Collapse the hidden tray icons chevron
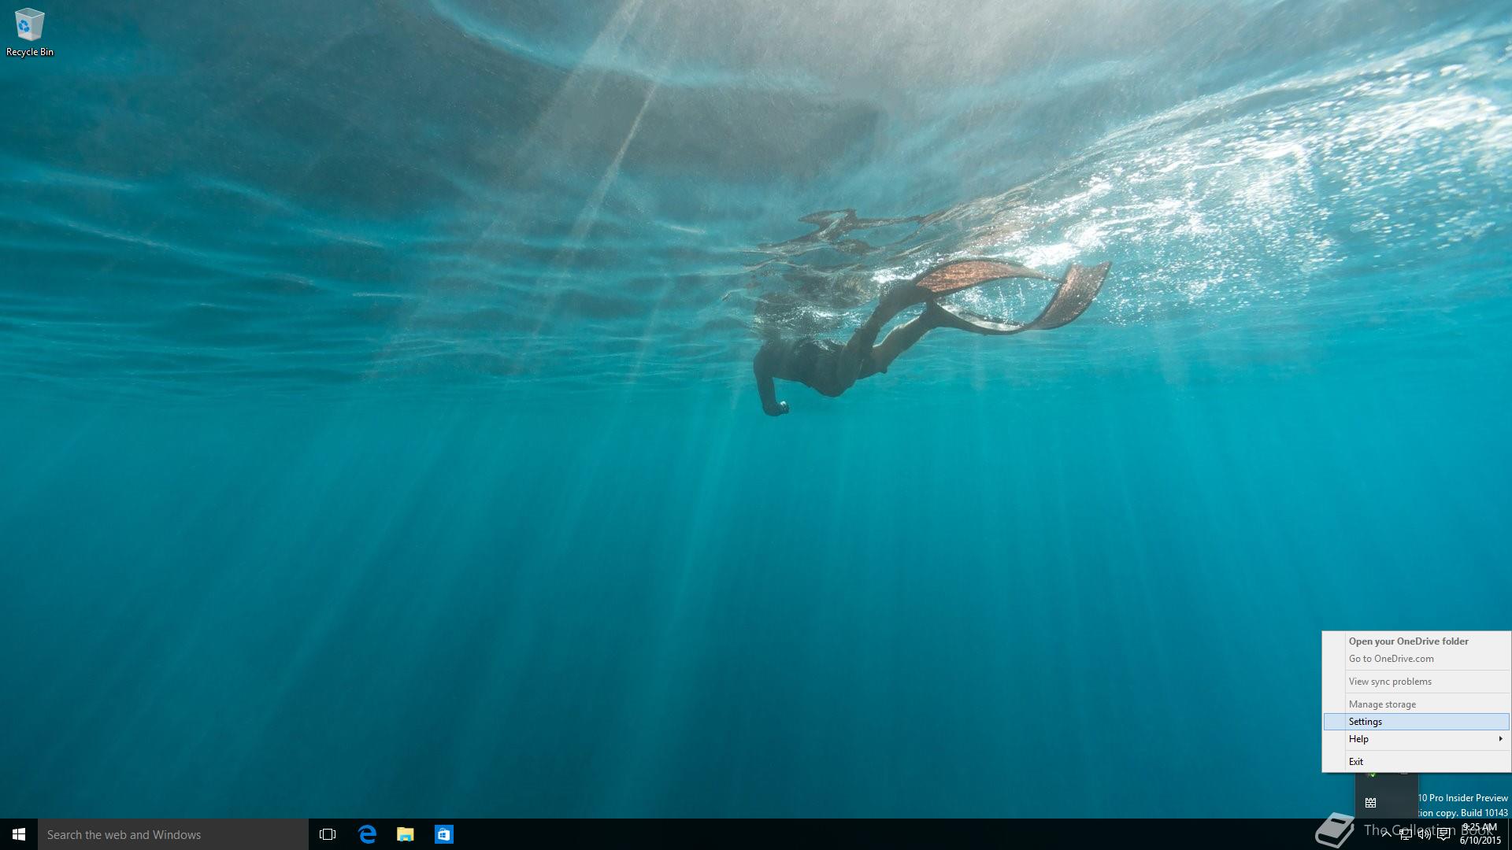1512x850 pixels. [x=1386, y=834]
